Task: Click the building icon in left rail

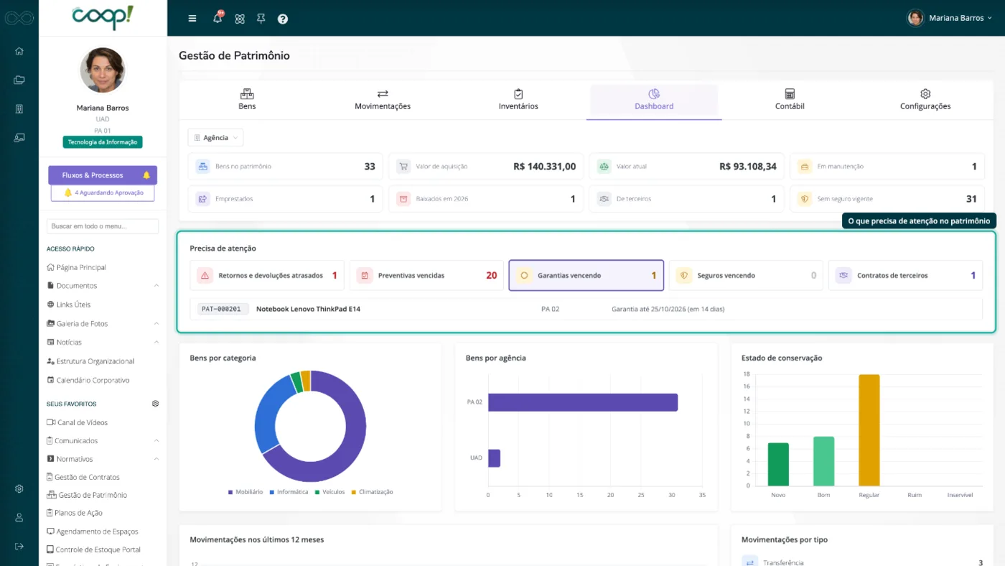Action: tap(19, 108)
